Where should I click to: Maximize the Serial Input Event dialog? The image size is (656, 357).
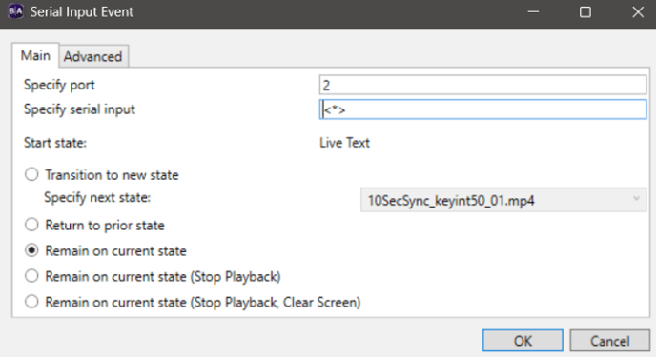[x=584, y=12]
